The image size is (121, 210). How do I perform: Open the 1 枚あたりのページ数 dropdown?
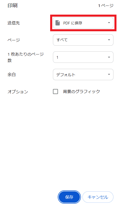[x=83, y=57]
